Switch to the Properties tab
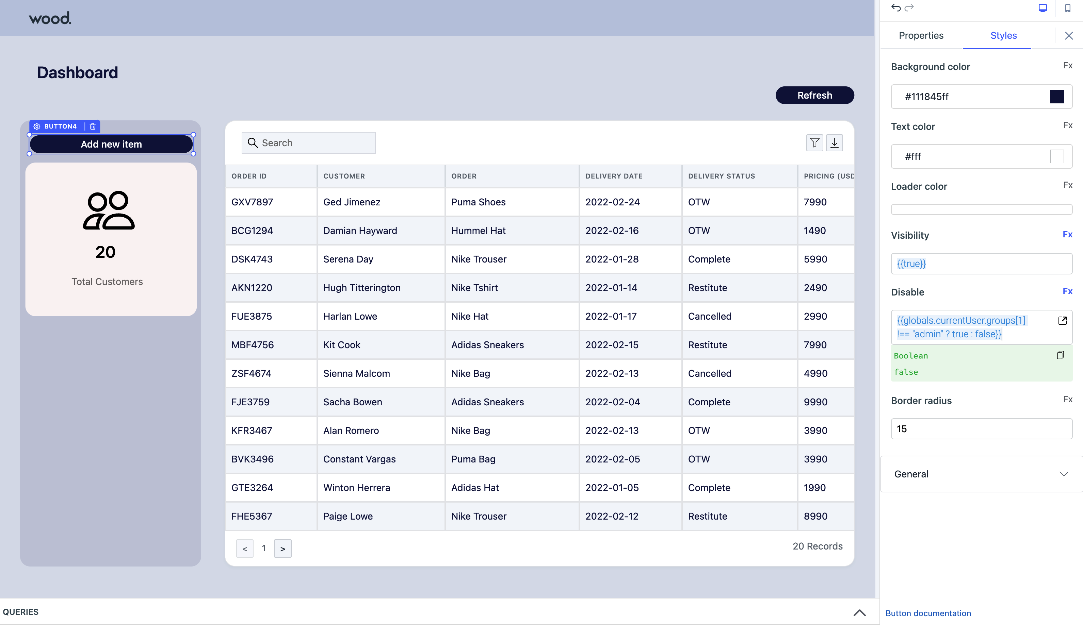1083x625 pixels. (921, 36)
